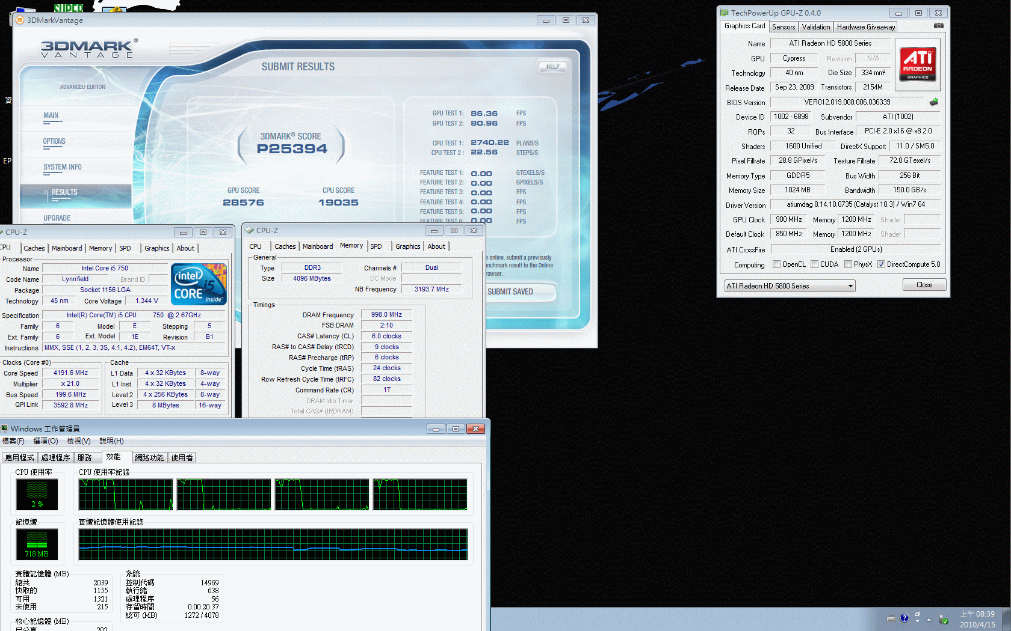The height and width of the screenshot is (631, 1011).
Task: Click the 3DMark score P25394
Action: pyautogui.click(x=292, y=149)
